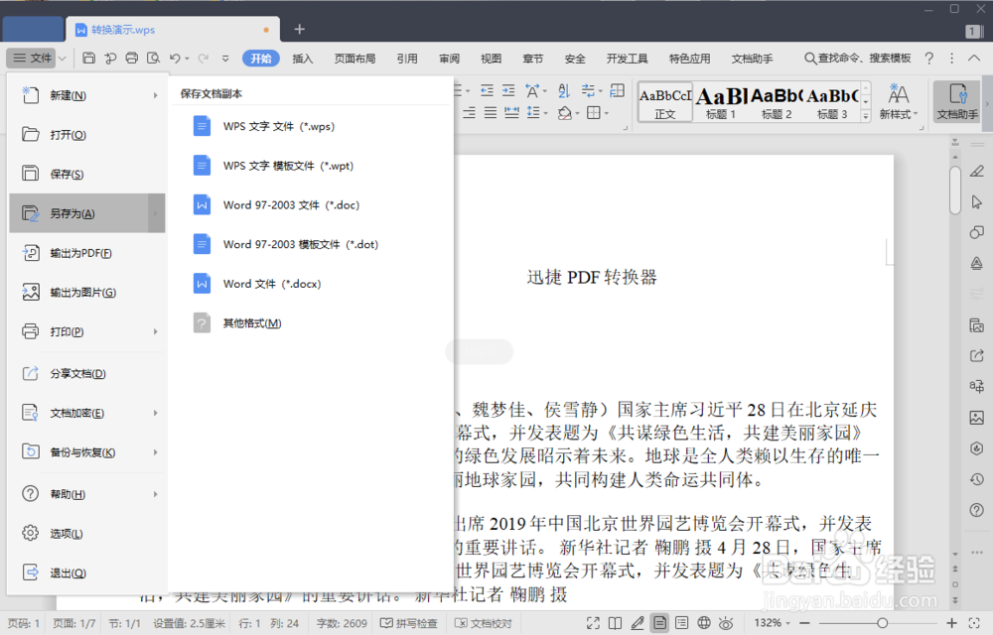Click the history clock icon in right sidebar
The width and height of the screenshot is (993, 635).
(x=976, y=479)
